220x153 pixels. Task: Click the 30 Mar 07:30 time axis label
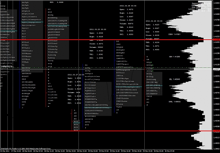pyautogui.click(x=170, y=151)
